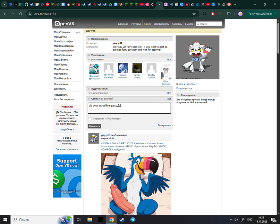Click the 'ред.' edit link
The image size is (280, 224).
point(78,32)
